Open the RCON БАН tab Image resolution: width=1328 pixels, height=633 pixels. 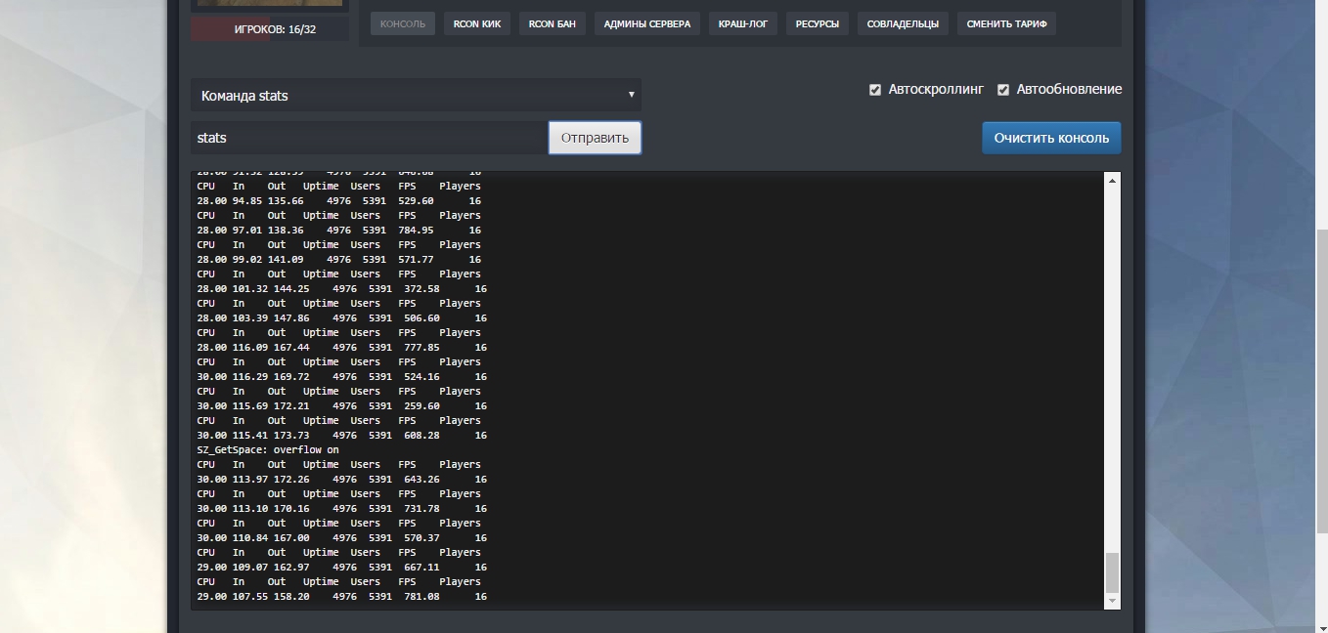[553, 23]
